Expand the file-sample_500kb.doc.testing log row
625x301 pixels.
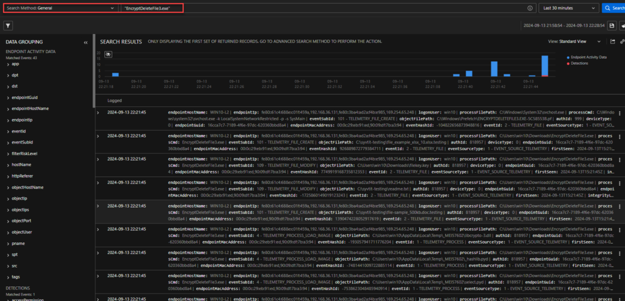point(98,206)
